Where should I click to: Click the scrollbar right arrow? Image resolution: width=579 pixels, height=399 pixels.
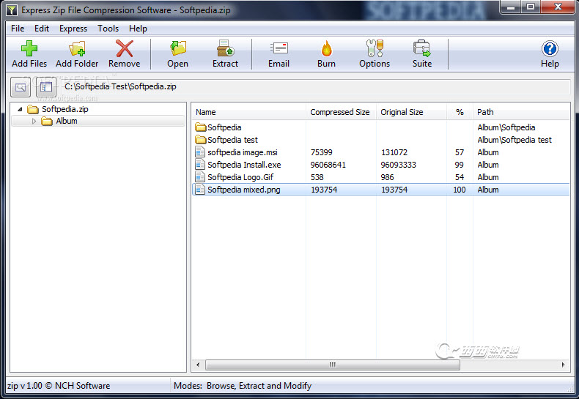[563, 365]
